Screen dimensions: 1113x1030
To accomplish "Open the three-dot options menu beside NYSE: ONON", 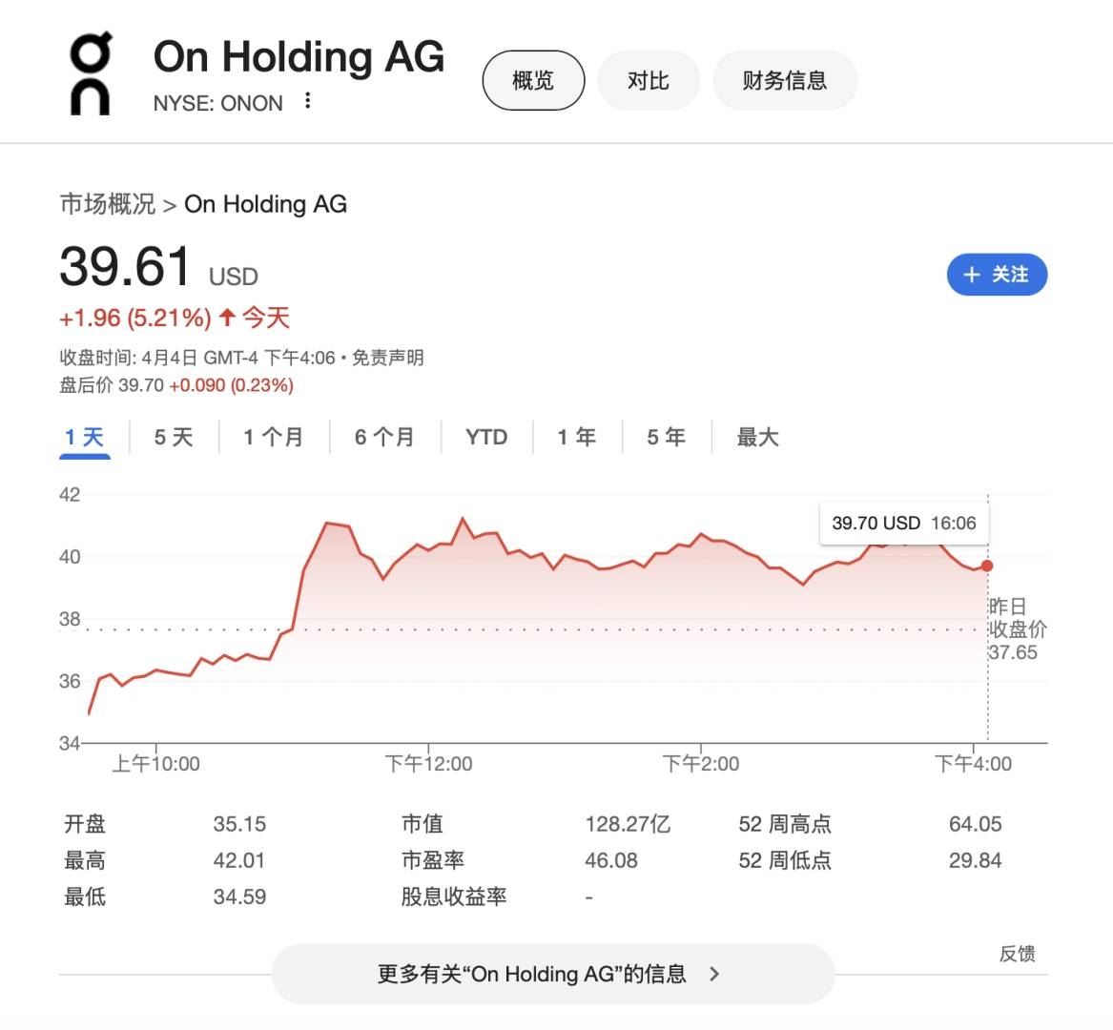I will tap(307, 101).
